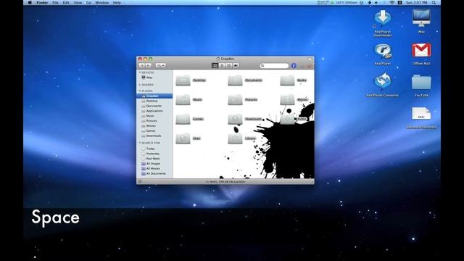The image size is (464, 261).
Task: Click the date and time in menu bar
Action: click(417, 3)
